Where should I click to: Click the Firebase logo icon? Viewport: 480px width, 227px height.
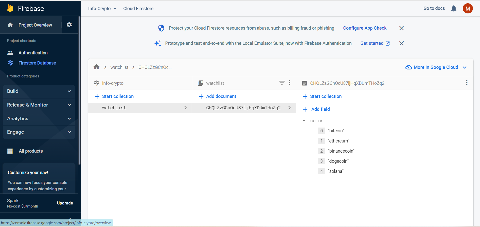point(10,8)
